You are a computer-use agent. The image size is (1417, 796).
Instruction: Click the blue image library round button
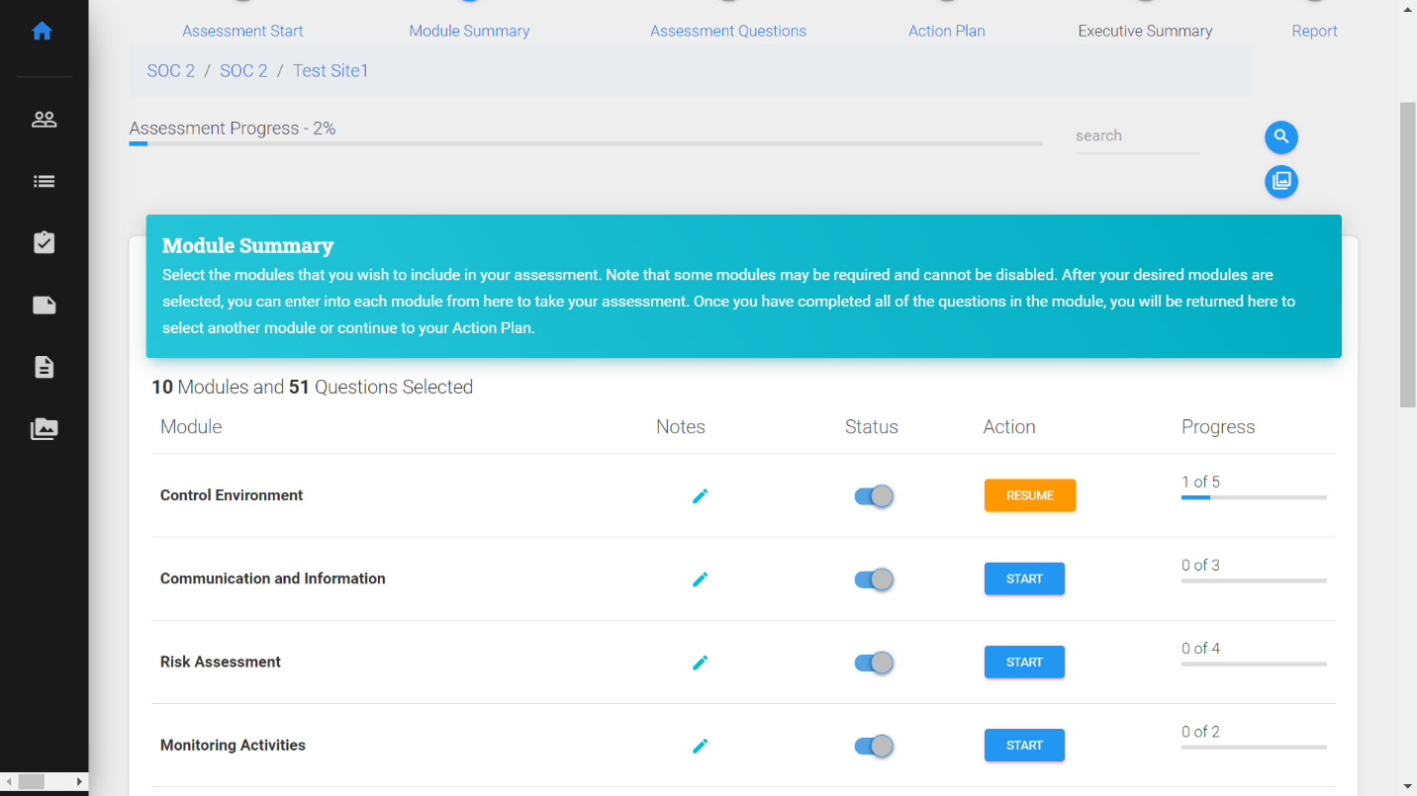pyautogui.click(x=1281, y=182)
